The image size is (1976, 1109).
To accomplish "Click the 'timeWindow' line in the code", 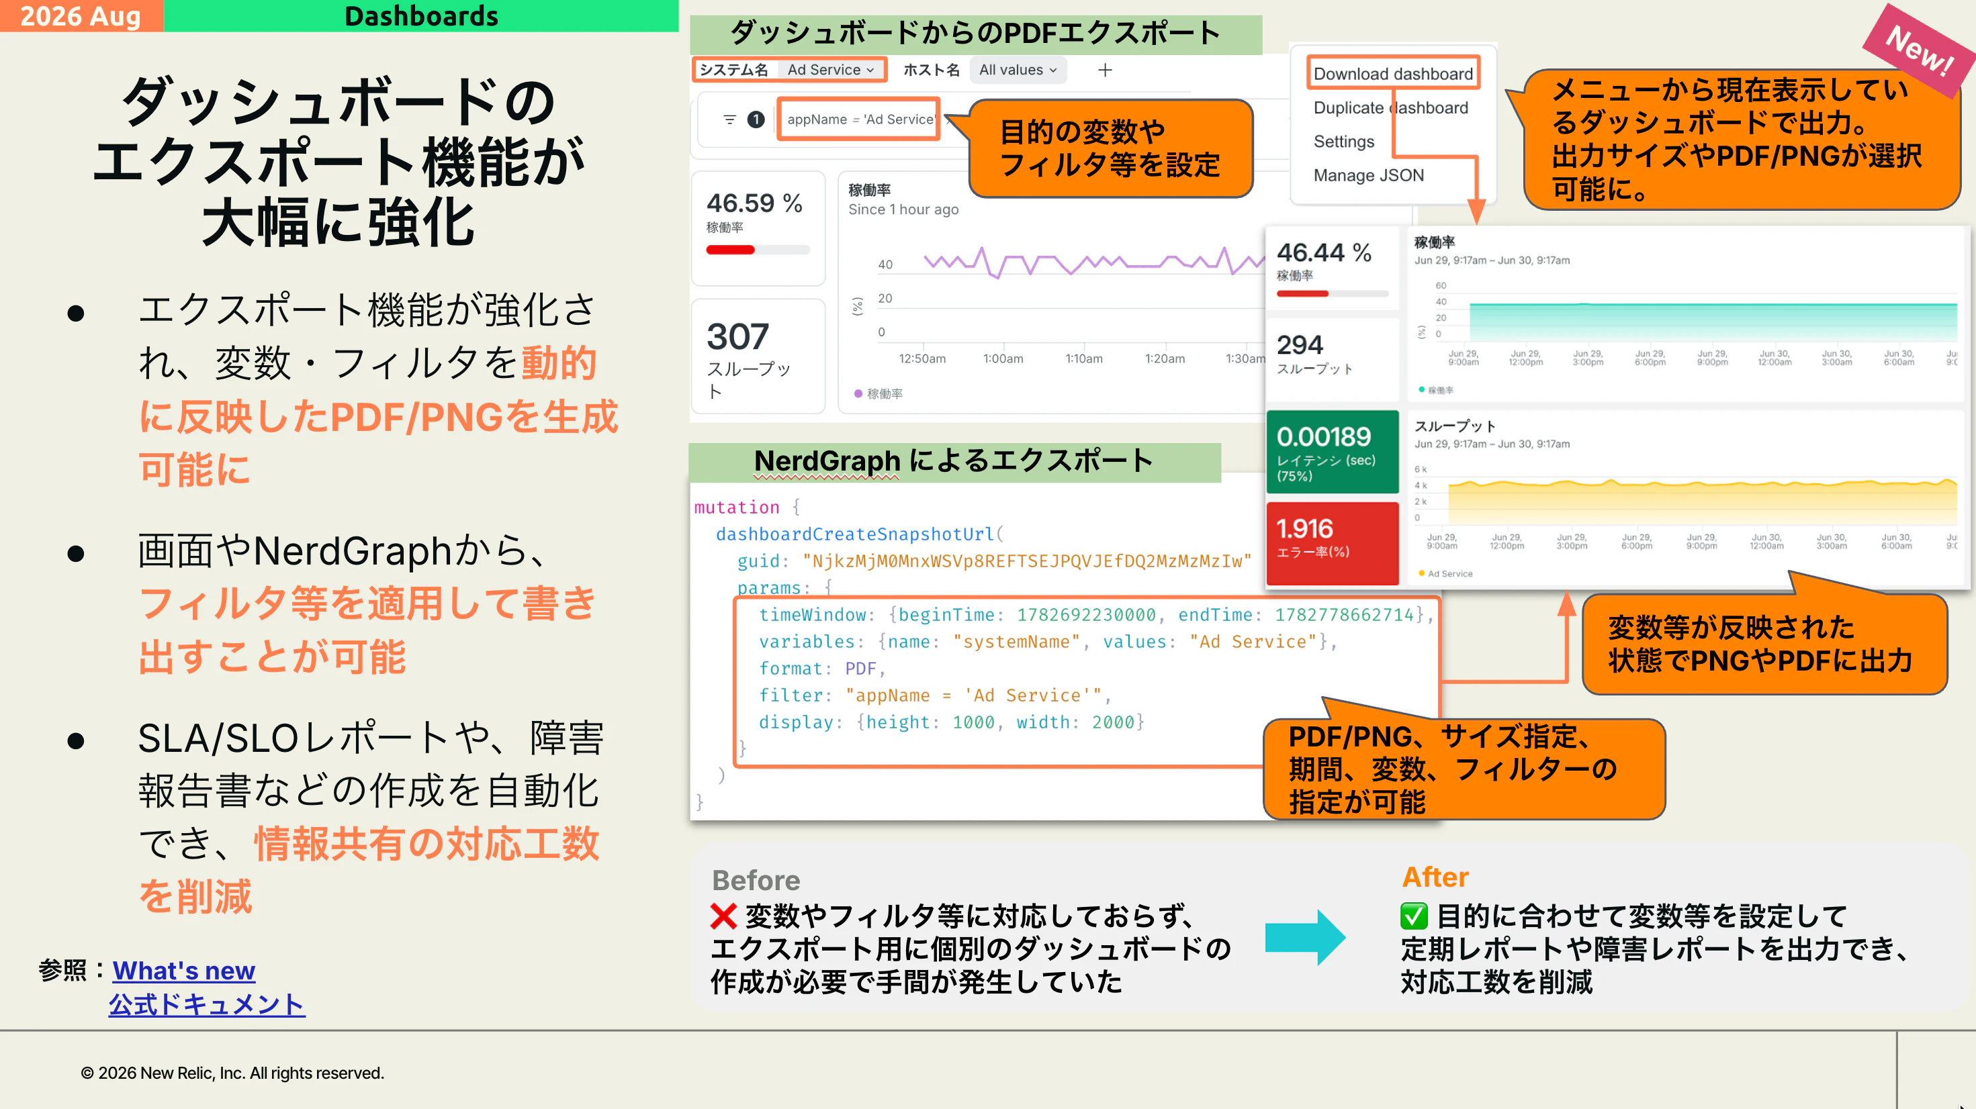I will tap(1095, 614).
